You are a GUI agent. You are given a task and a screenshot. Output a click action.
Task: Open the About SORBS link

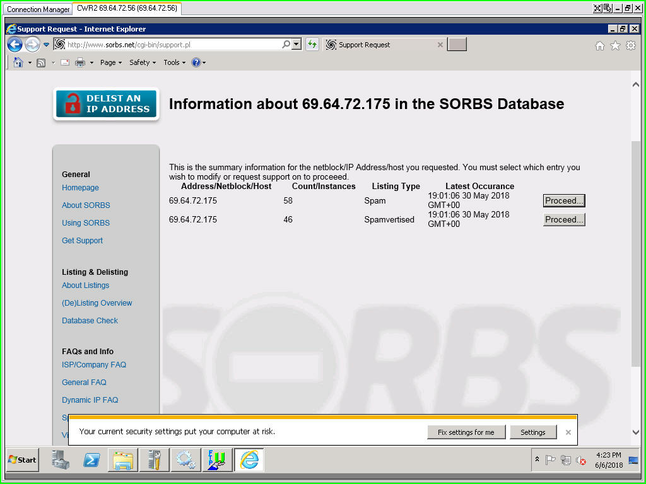click(86, 205)
